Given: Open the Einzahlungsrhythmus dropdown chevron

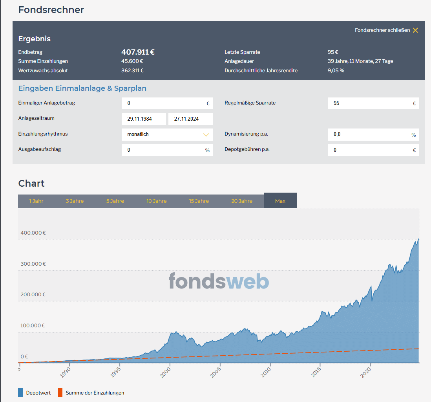Looking at the screenshot, I should 206,134.
